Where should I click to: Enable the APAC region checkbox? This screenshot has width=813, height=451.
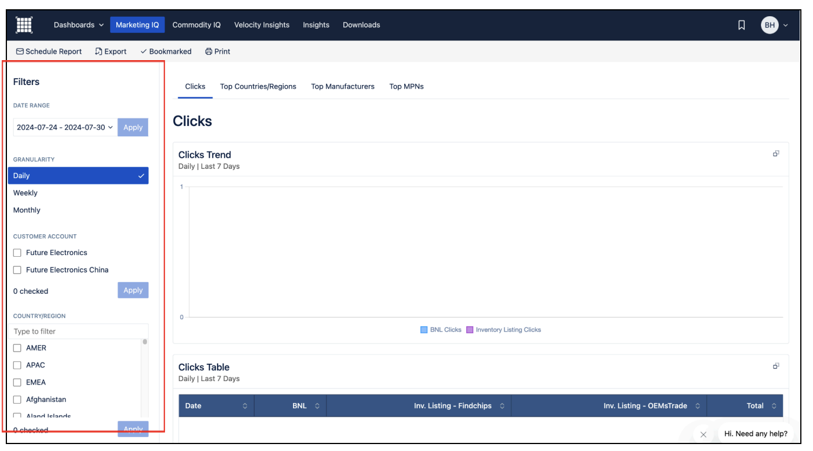[17, 365]
